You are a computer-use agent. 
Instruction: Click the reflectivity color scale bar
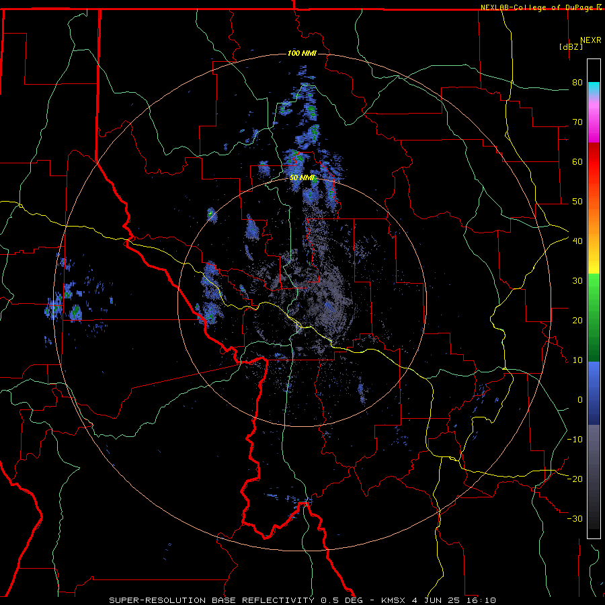594,298
